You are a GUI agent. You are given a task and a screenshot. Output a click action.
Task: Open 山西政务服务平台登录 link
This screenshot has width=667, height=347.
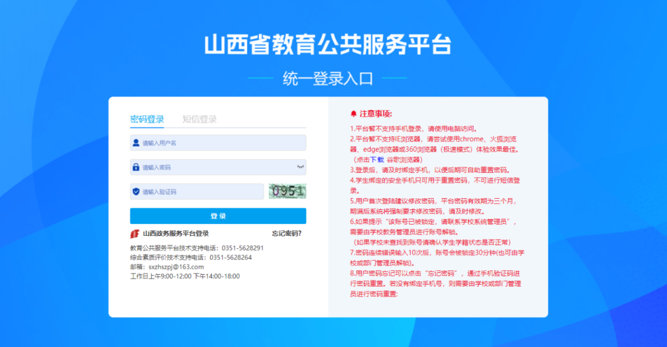click(175, 233)
